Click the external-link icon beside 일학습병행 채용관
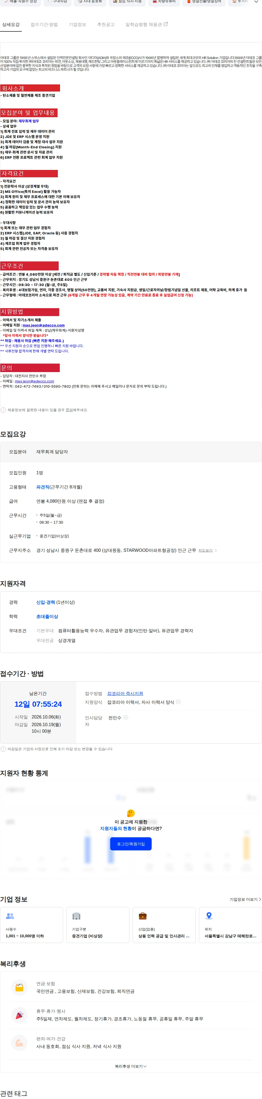The width and height of the screenshot is (262, 1099). tap(166, 24)
